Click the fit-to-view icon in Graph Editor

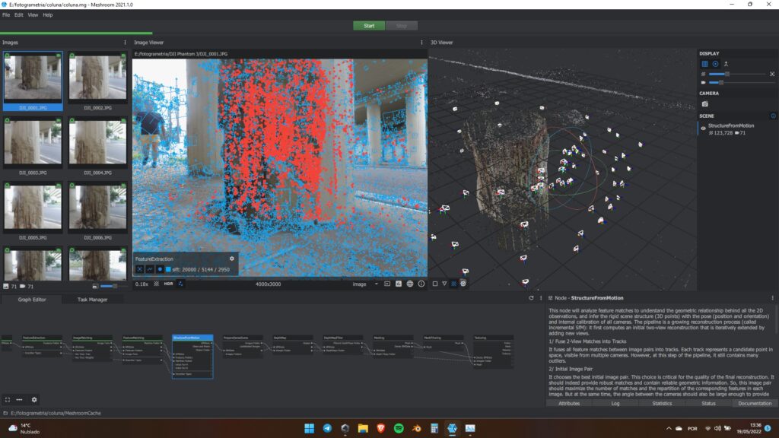tap(7, 399)
